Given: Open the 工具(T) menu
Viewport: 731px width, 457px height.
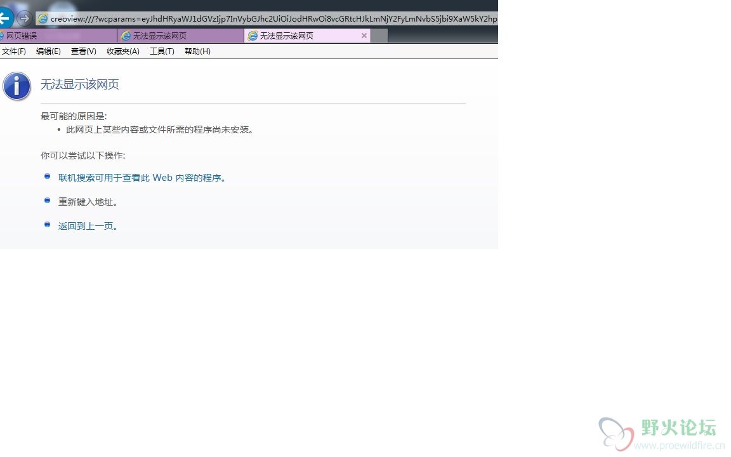Looking at the screenshot, I should (x=162, y=51).
